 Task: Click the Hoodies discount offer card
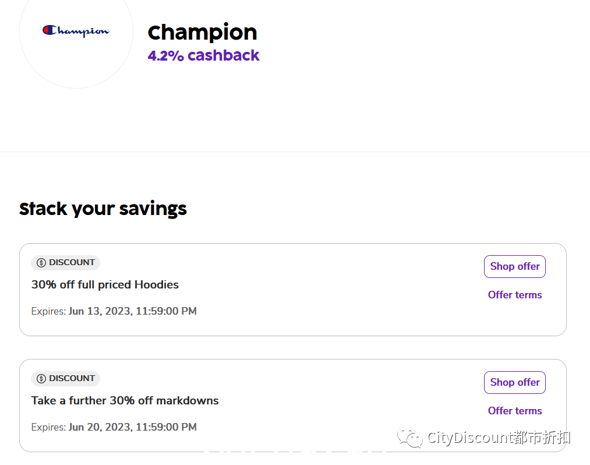[293, 290]
